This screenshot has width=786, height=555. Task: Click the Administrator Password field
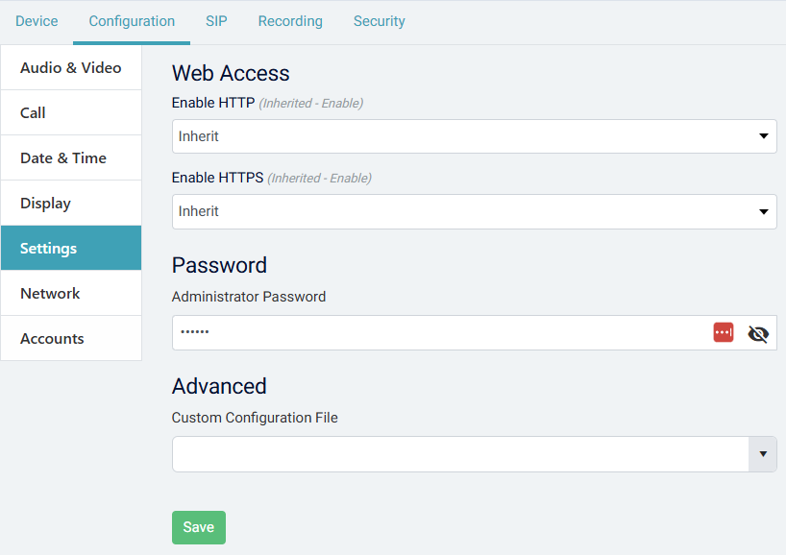432,332
